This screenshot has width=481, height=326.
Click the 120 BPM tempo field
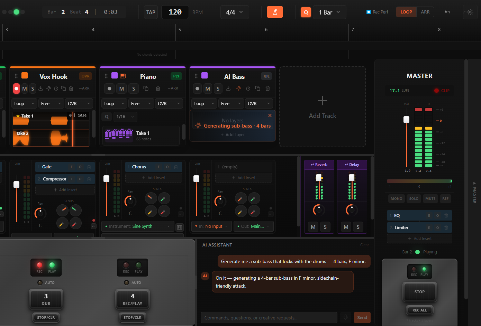[x=175, y=12]
